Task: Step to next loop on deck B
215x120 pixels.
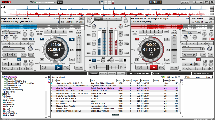Action: pos(194,55)
